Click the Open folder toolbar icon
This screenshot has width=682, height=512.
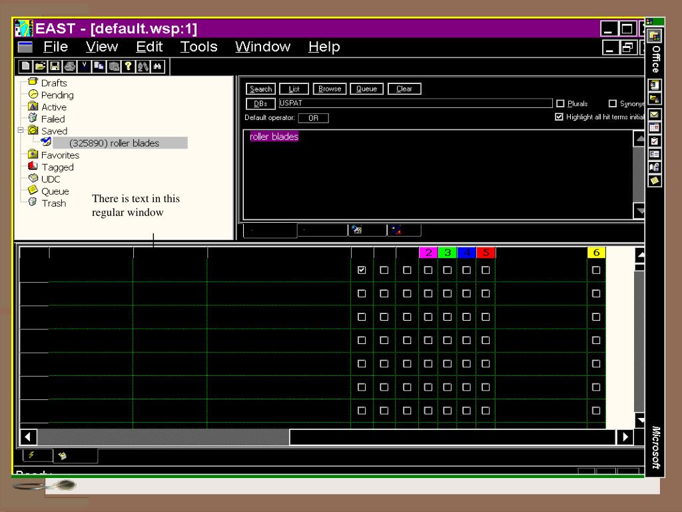[x=40, y=66]
